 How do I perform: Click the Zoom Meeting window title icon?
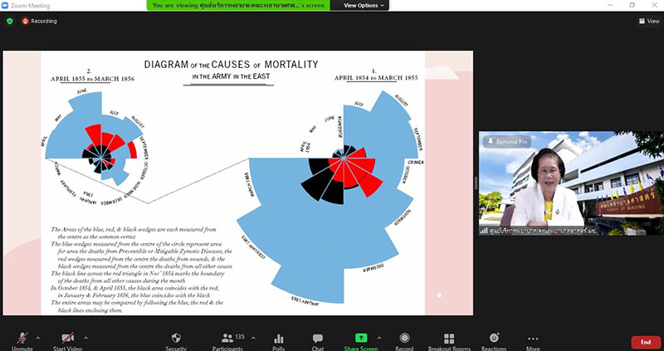5,6
